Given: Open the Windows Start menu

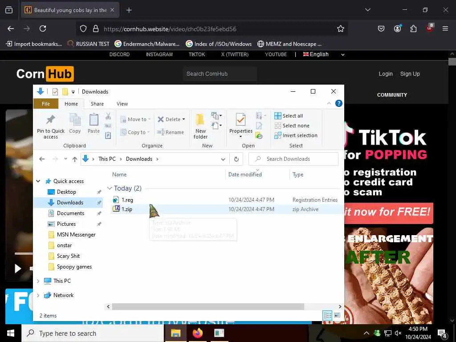Looking at the screenshot, I should point(11,333).
